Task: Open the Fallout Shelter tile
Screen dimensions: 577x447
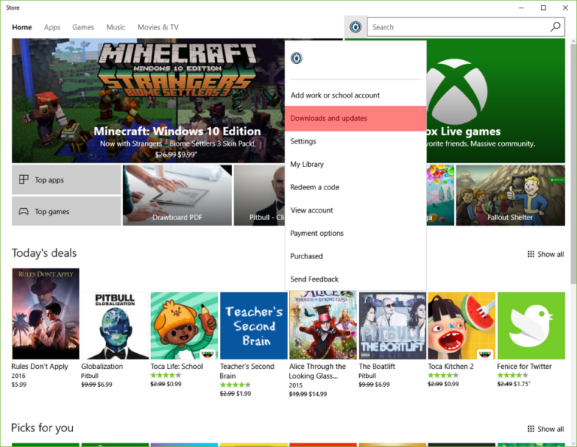Action: [x=510, y=195]
